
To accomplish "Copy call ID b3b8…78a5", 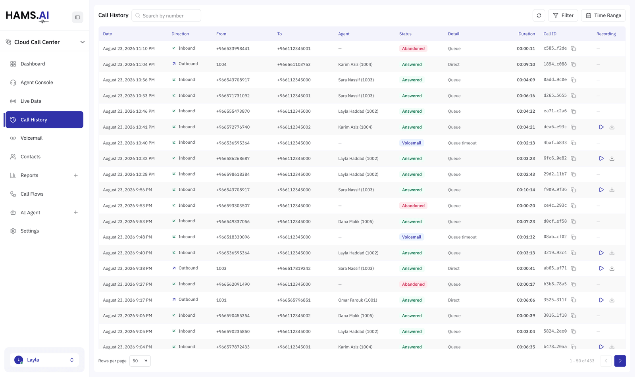I will (573, 284).
